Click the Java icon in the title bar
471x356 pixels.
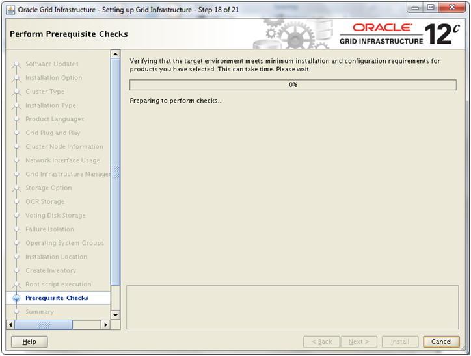(x=11, y=10)
